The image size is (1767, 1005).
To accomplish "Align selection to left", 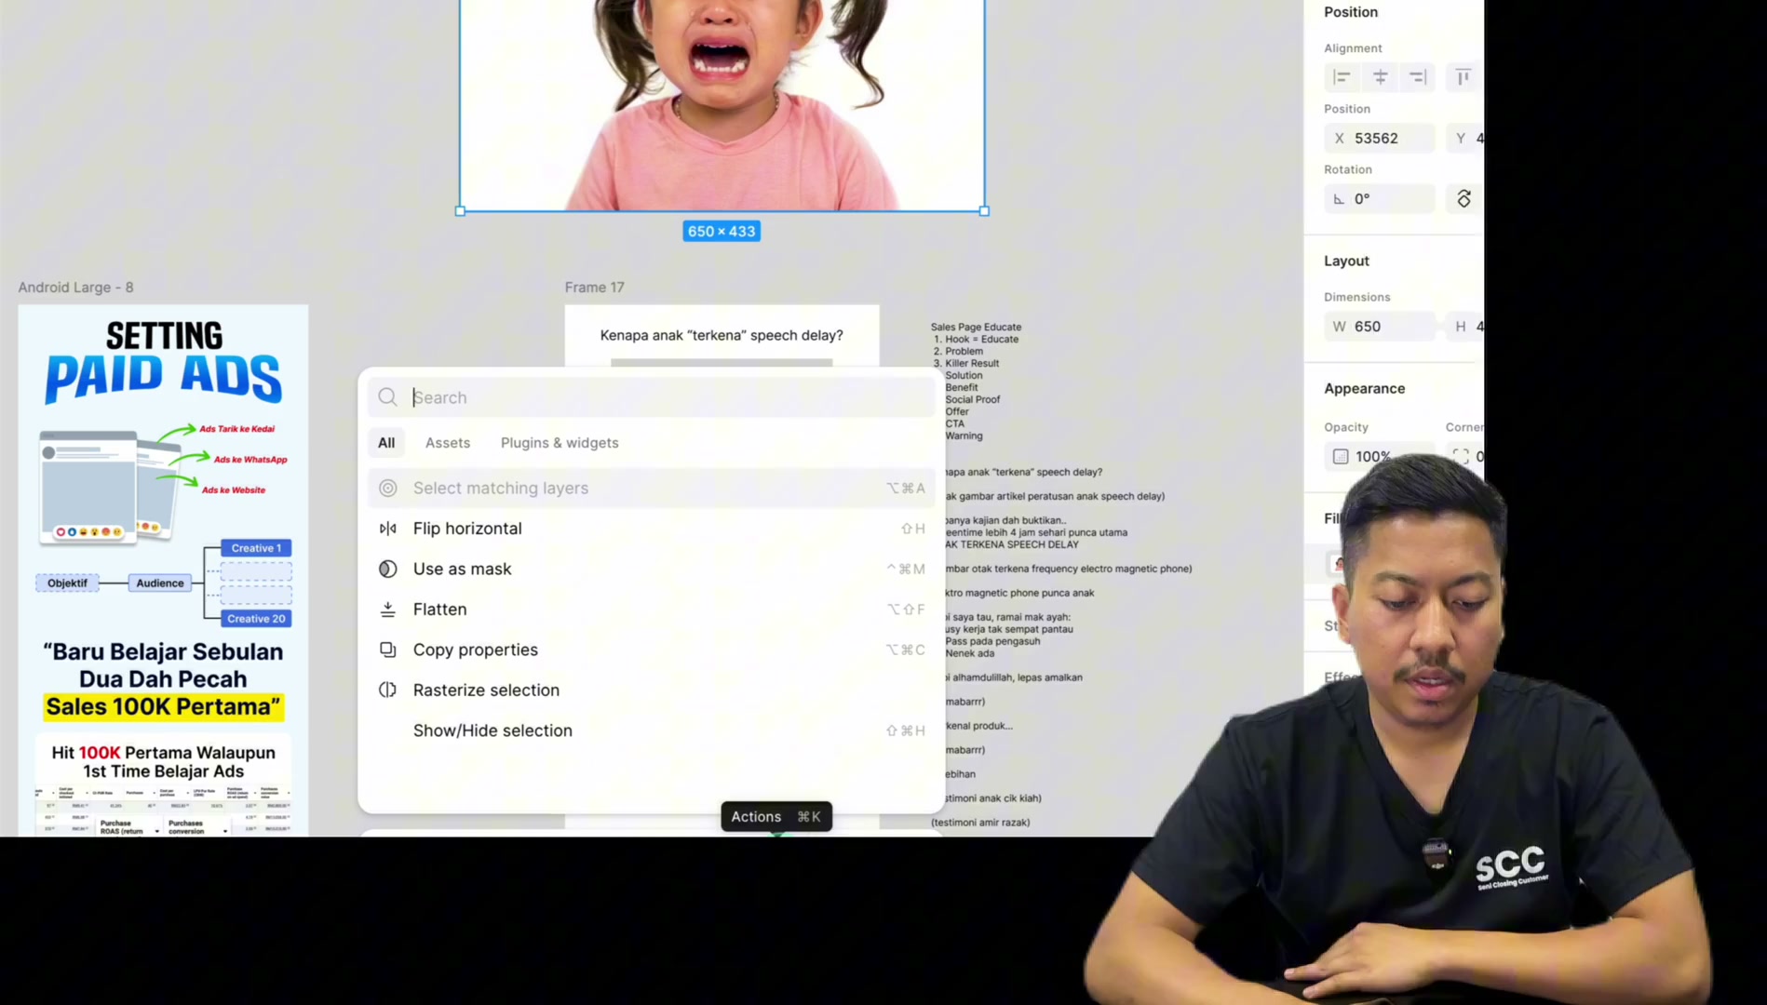I will 1342,77.
